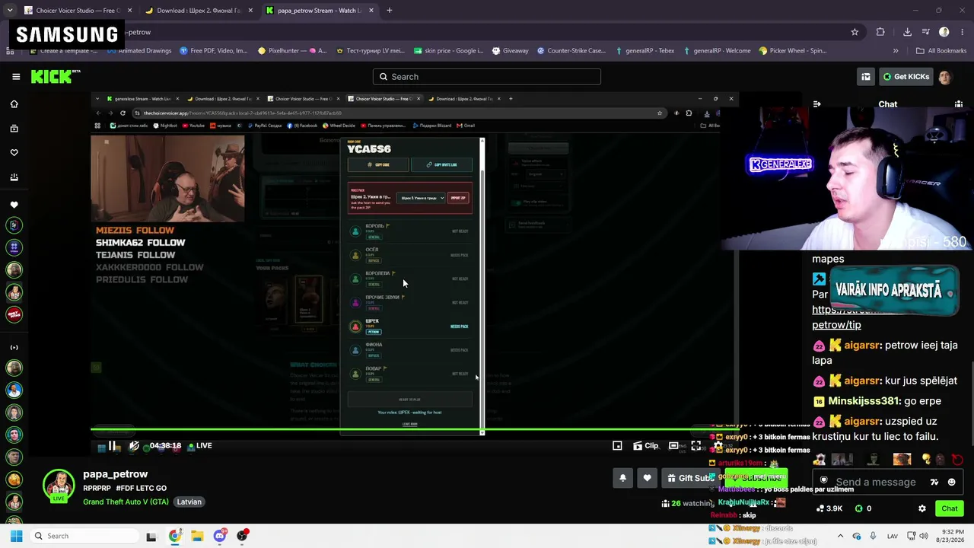Open the papa_petrow/tip link in chat
This screenshot has height=548, width=974.
(836, 325)
